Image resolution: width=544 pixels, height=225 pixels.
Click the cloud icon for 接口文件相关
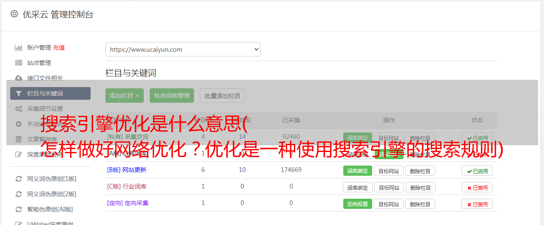pos(18,78)
